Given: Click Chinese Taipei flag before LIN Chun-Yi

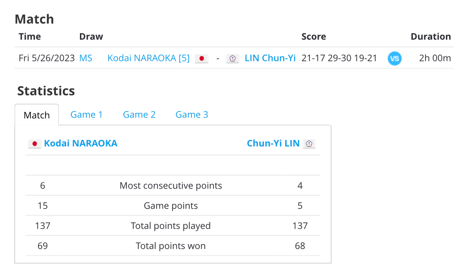Looking at the screenshot, I should coord(232,58).
